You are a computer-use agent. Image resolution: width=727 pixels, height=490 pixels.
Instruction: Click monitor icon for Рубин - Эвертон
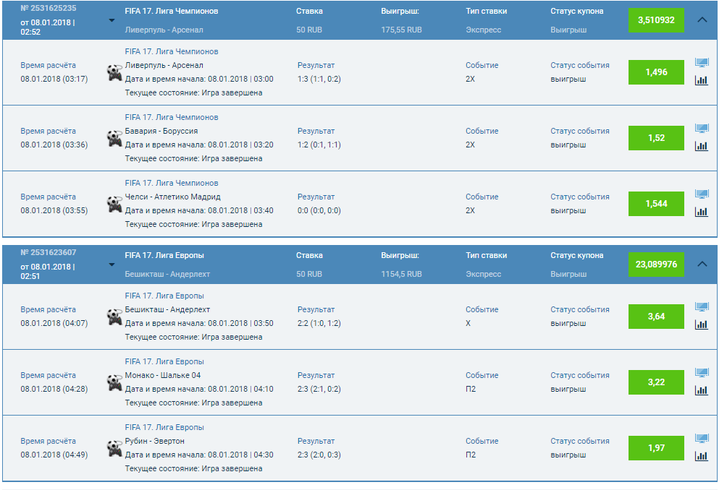click(x=701, y=439)
